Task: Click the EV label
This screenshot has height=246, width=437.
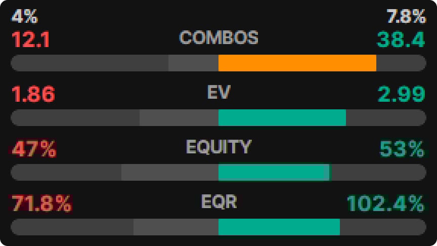Action: coord(219,92)
